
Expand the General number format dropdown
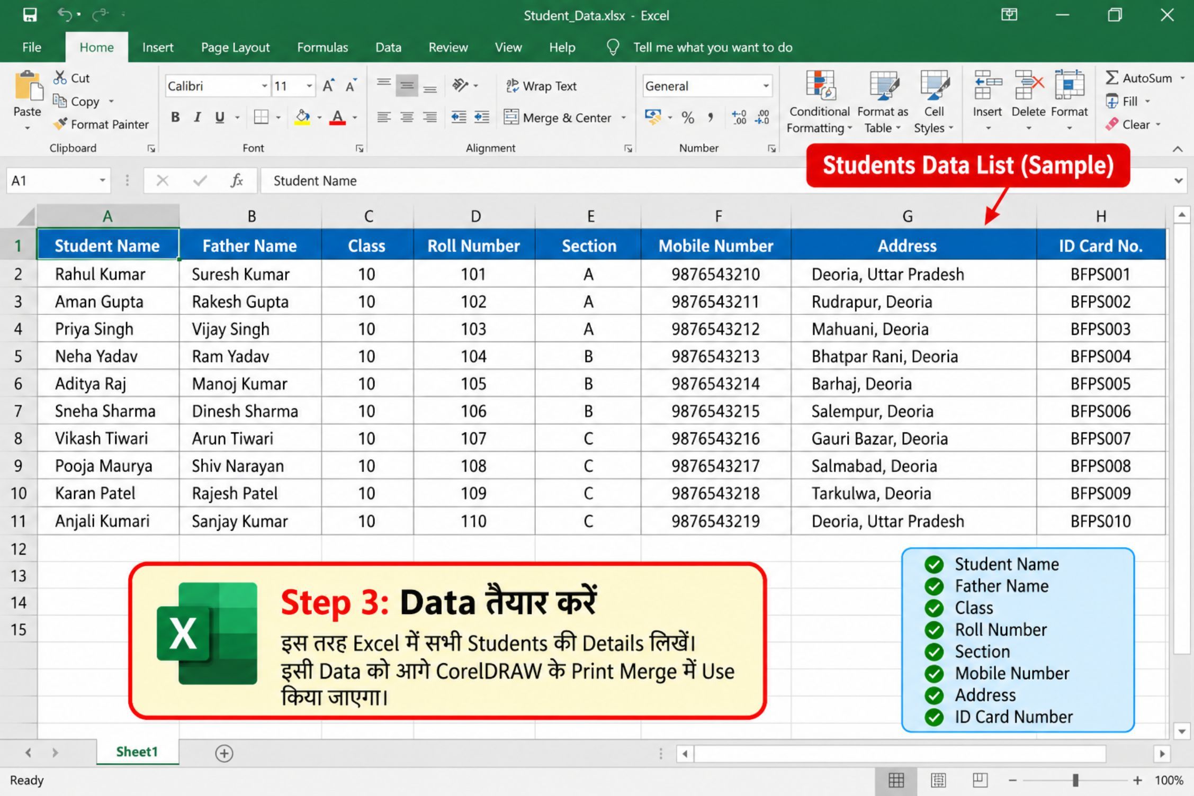point(766,86)
